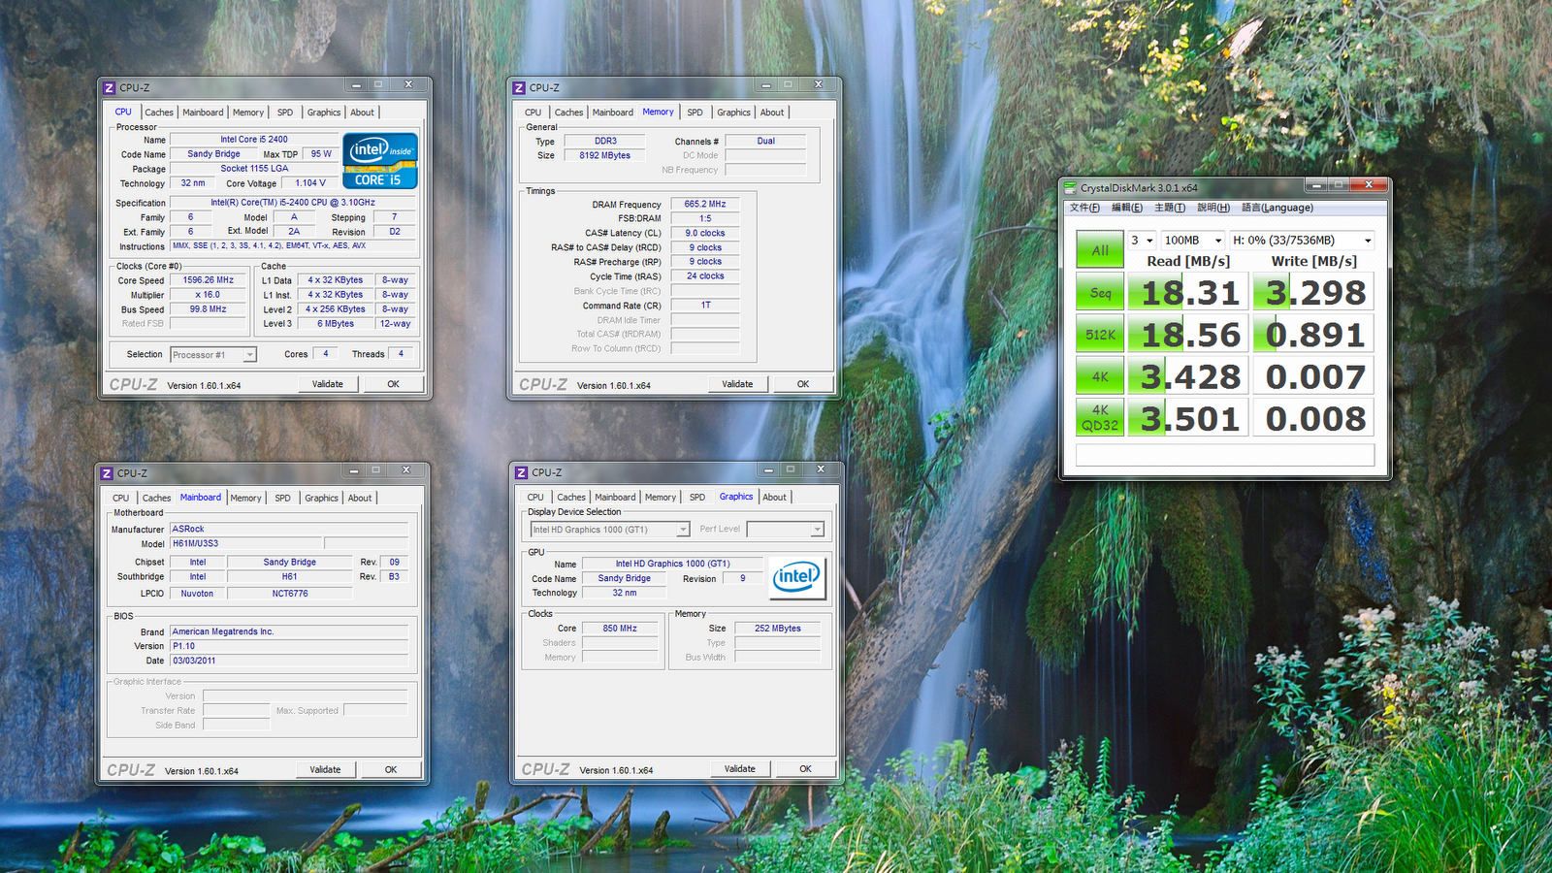
Task: Click the Intel Core i5 inside logo
Action: 380,160
